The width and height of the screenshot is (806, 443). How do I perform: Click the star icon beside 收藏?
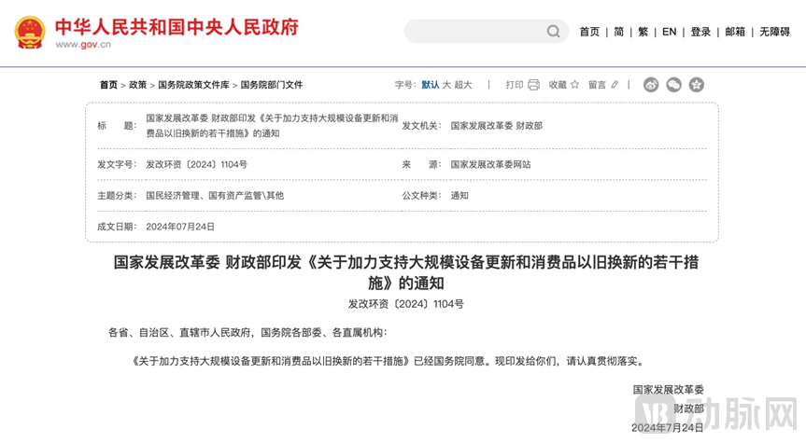click(x=574, y=84)
